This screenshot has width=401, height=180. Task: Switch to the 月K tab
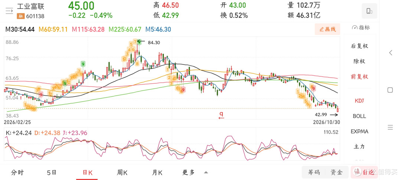pos(157,173)
